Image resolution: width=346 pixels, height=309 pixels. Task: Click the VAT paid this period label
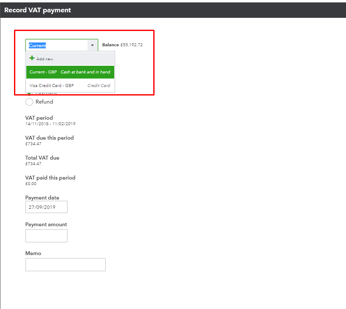pos(50,178)
